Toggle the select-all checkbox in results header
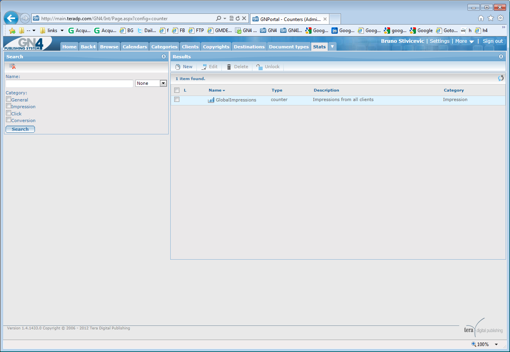The width and height of the screenshot is (510, 352). pos(177,90)
